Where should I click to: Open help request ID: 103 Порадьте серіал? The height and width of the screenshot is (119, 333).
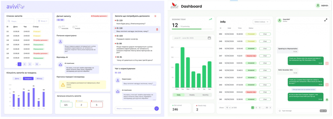137,38
